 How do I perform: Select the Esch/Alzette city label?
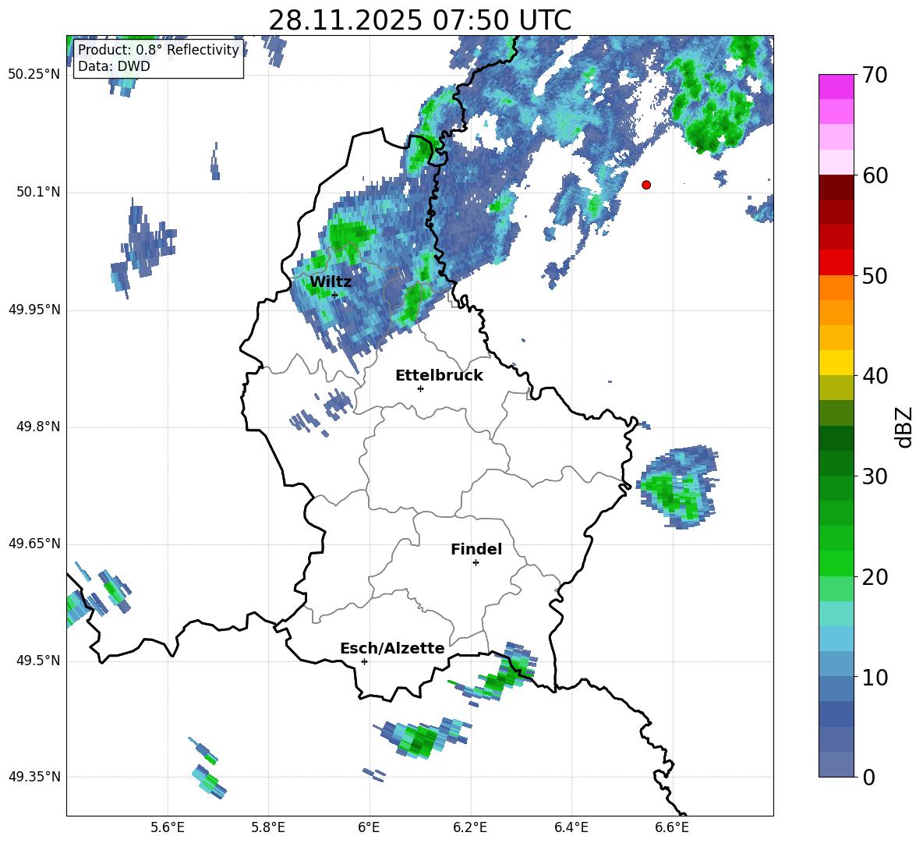(393, 648)
